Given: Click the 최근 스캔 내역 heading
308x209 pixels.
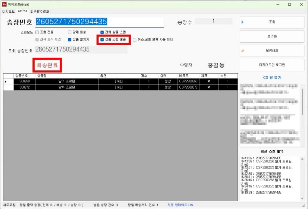Looking at the screenshot, I should coord(272,151).
